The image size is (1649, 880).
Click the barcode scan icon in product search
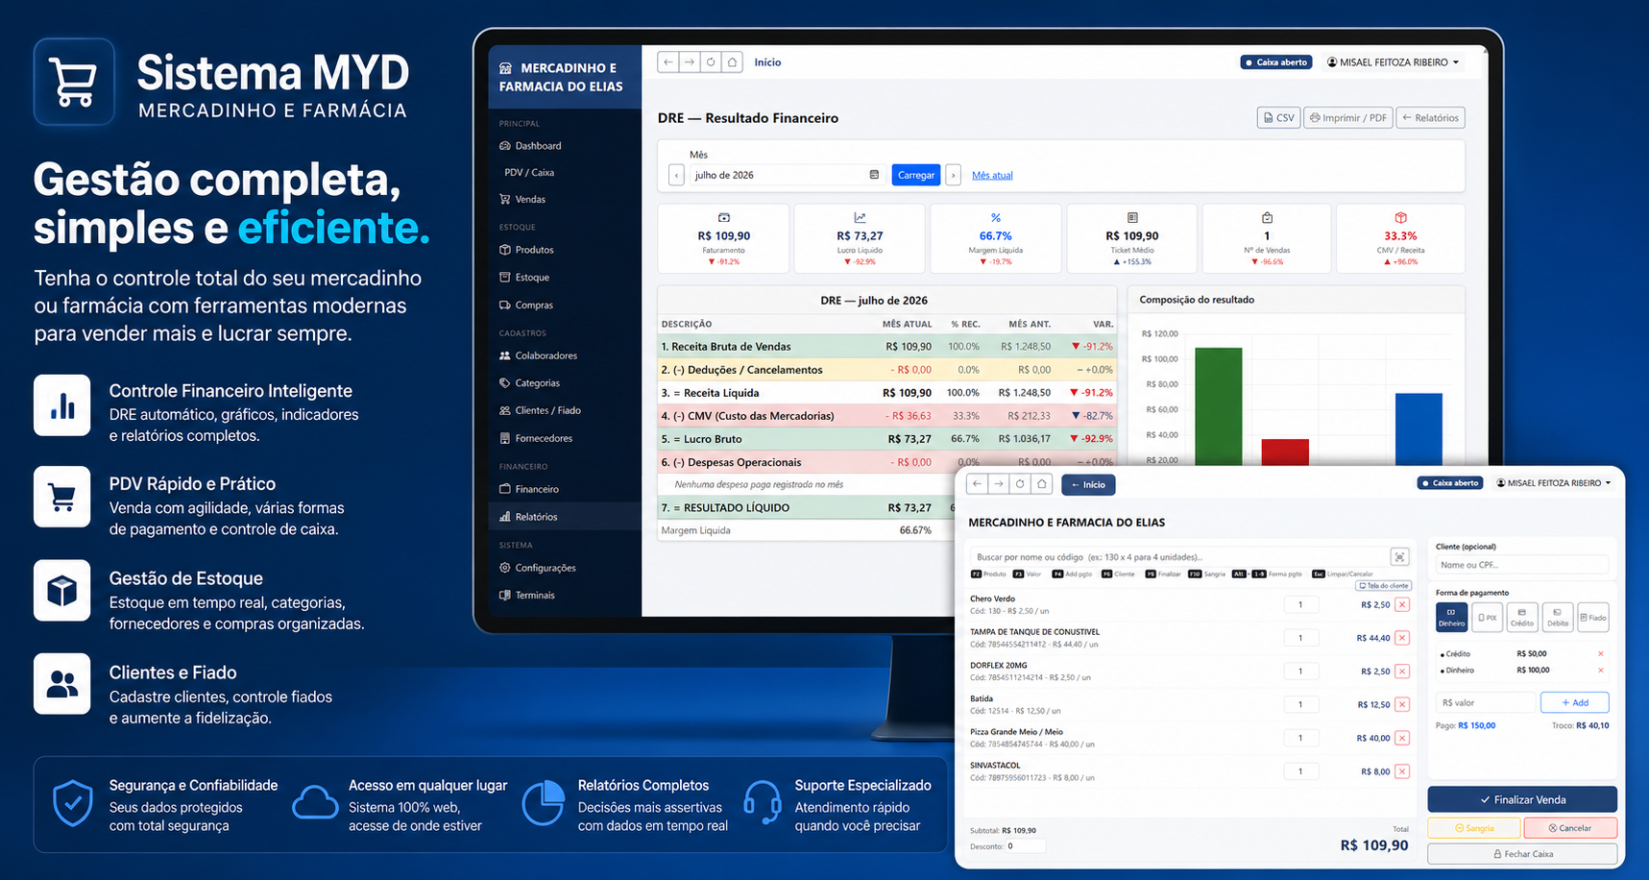[x=1400, y=557]
